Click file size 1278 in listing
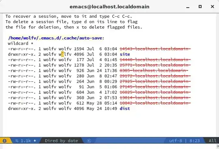The image size is (219, 149). 79,65
